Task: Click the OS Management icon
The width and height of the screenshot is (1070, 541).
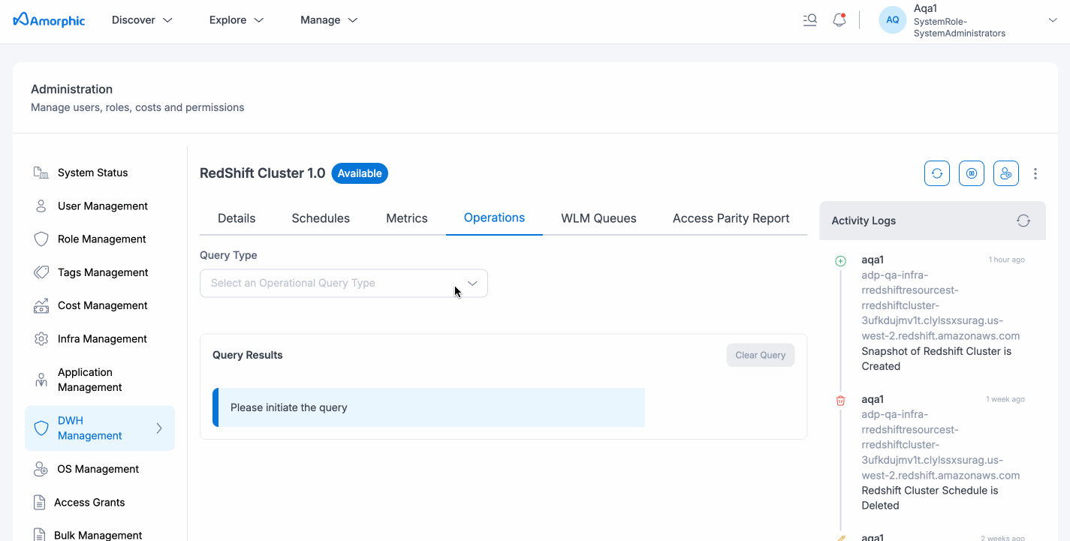Action: [x=41, y=469]
